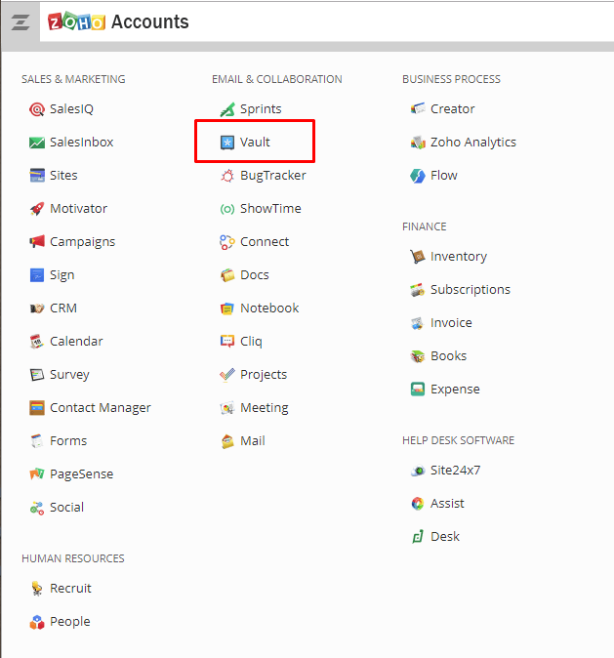
Task: Click the Sign app icon
Action: click(37, 275)
